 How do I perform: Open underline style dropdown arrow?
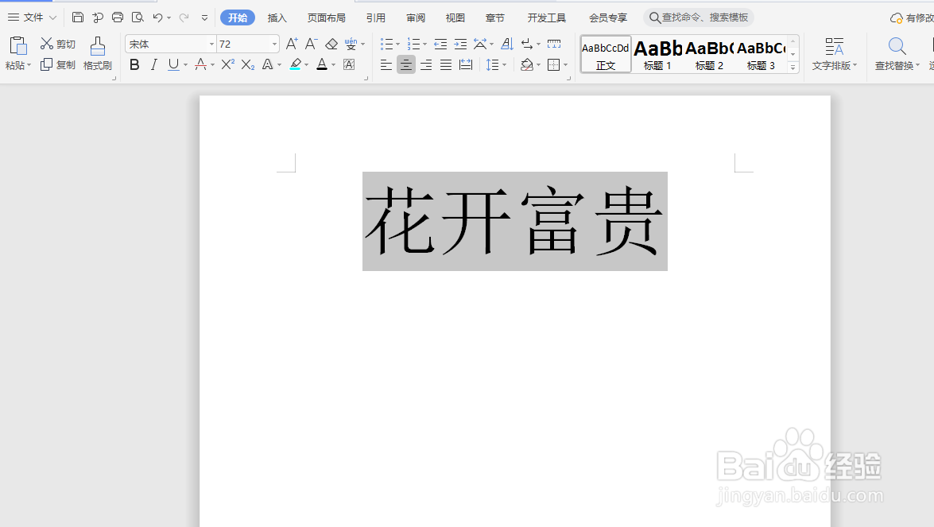tap(186, 64)
